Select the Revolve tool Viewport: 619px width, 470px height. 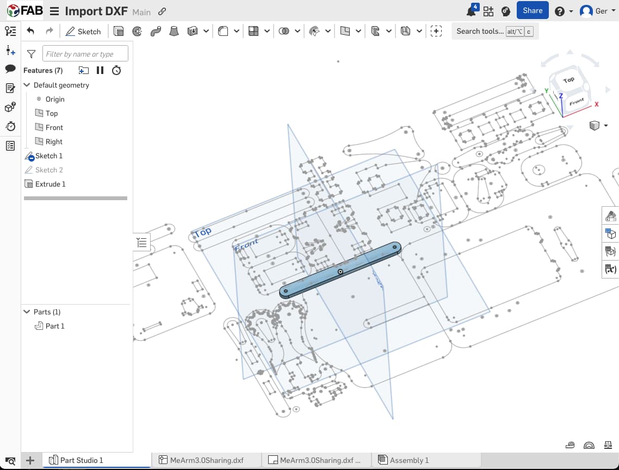(x=138, y=32)
